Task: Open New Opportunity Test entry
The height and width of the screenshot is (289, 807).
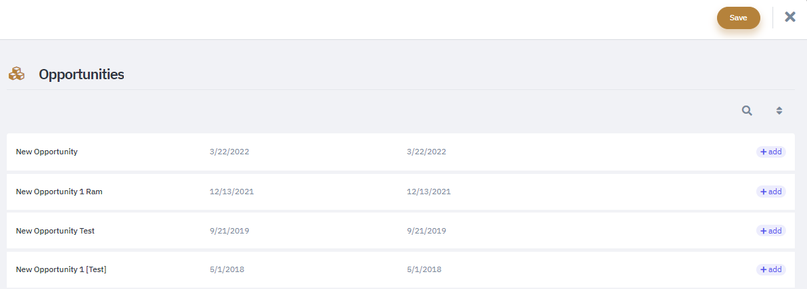Action: pyautogui.click(x=55, y=231)
